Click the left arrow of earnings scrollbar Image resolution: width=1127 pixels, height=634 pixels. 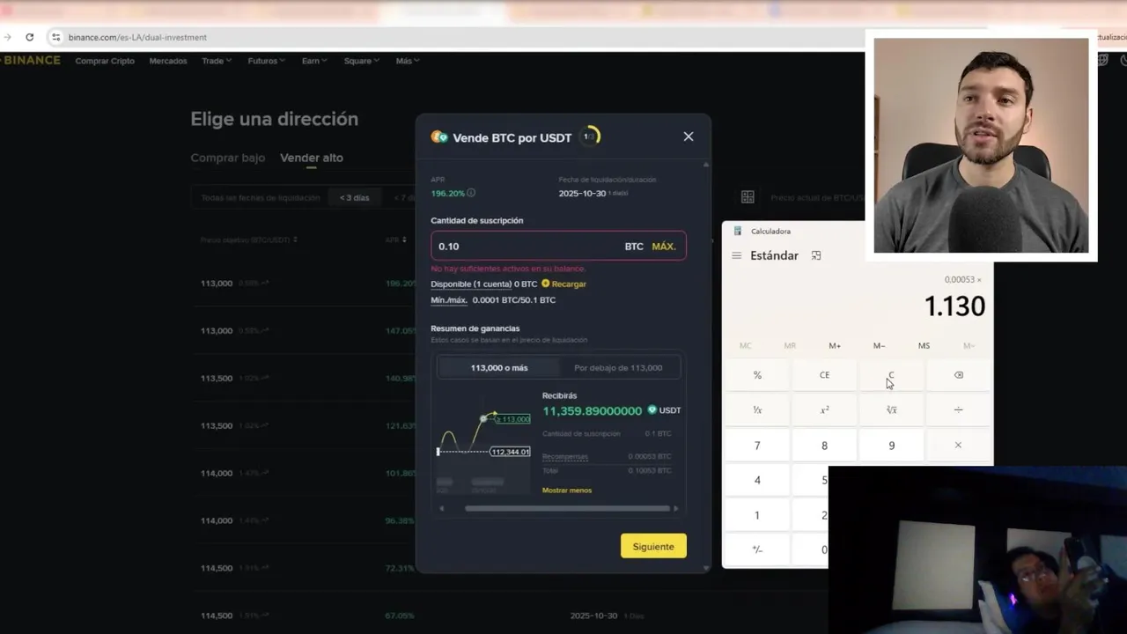(x=442, y=508)
